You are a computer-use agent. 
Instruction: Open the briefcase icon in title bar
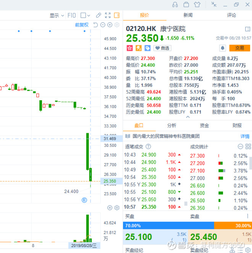point(186,5)
